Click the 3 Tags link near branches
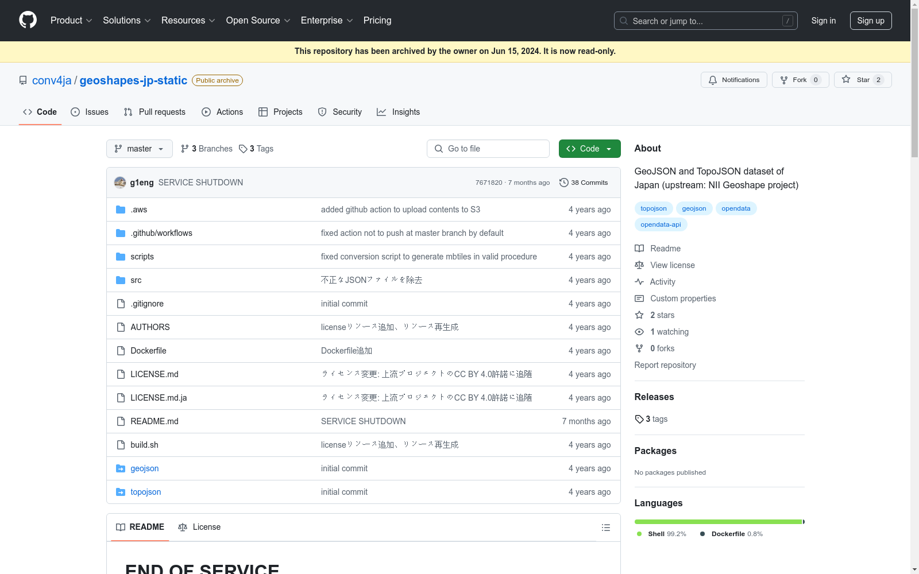919x574 pixels. click(256, 149)
